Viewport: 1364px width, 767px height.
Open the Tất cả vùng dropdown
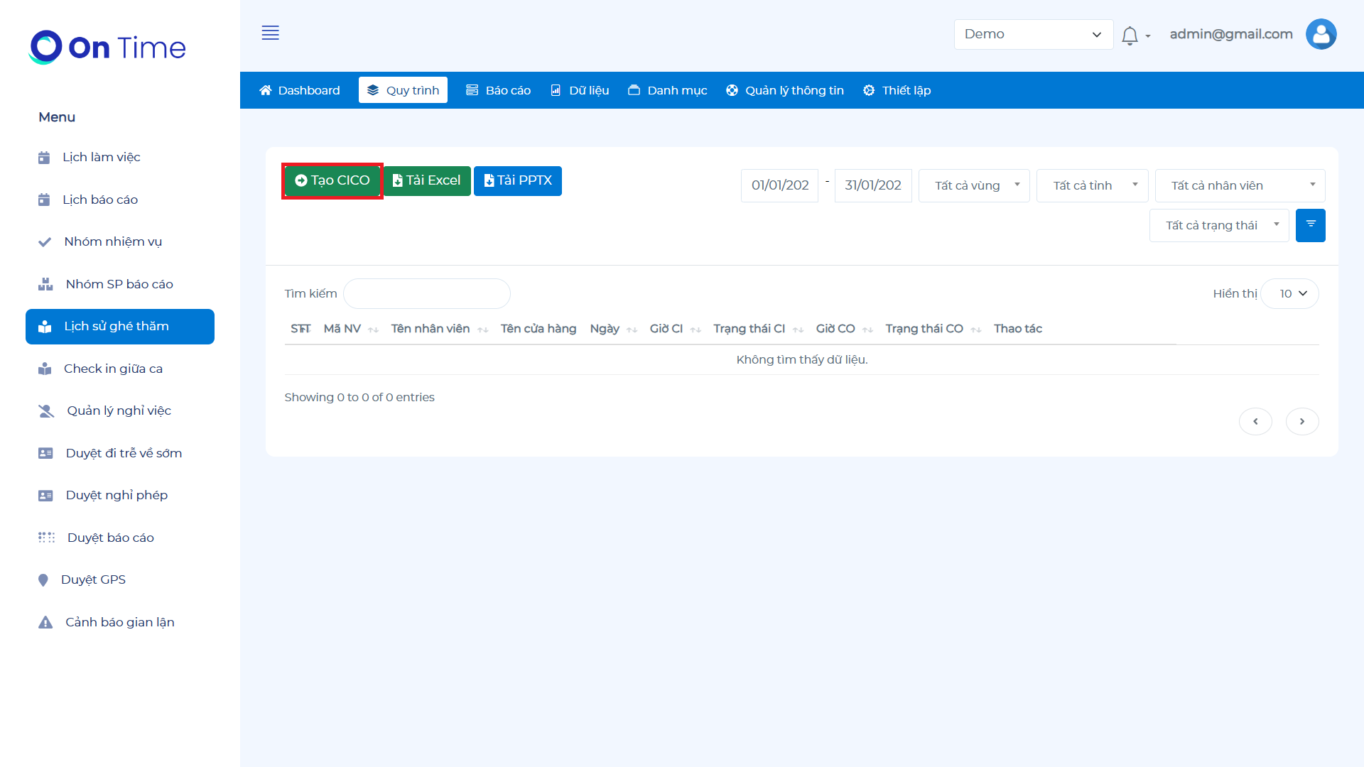pos(973,185)
